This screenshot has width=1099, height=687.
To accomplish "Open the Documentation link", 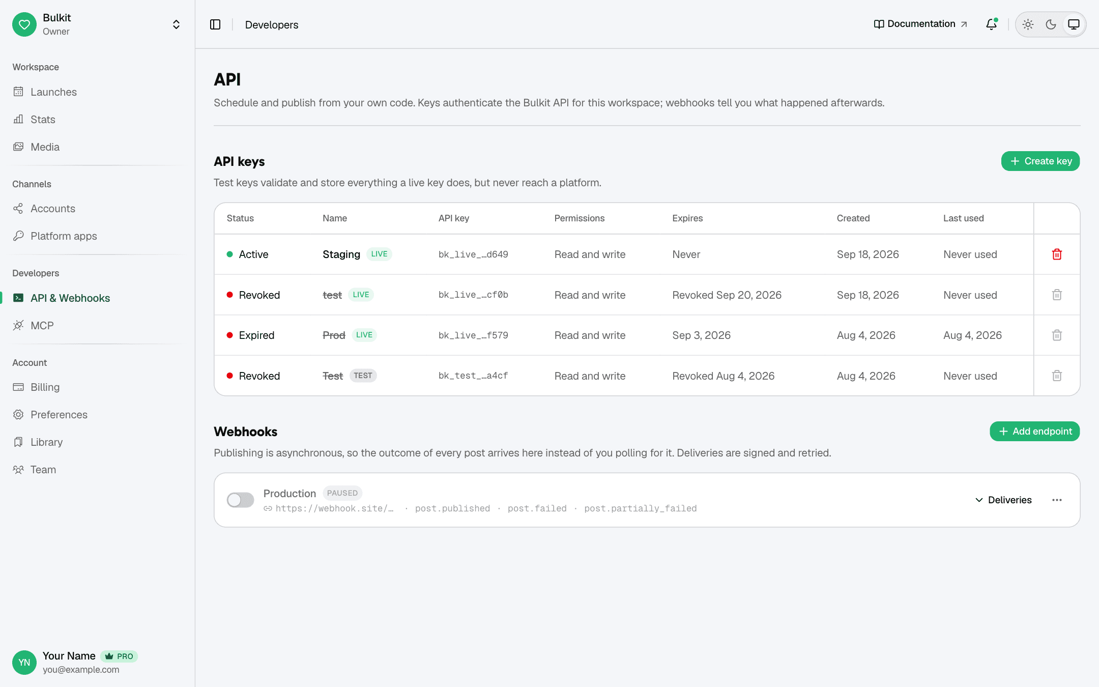I will point(920,24).
